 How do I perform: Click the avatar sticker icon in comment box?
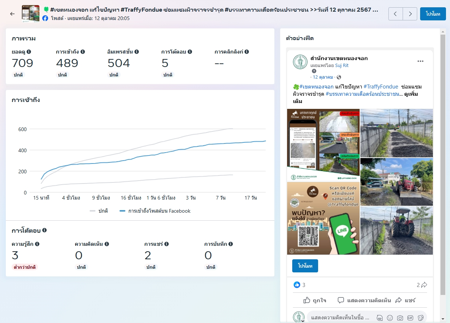point(380,318)
